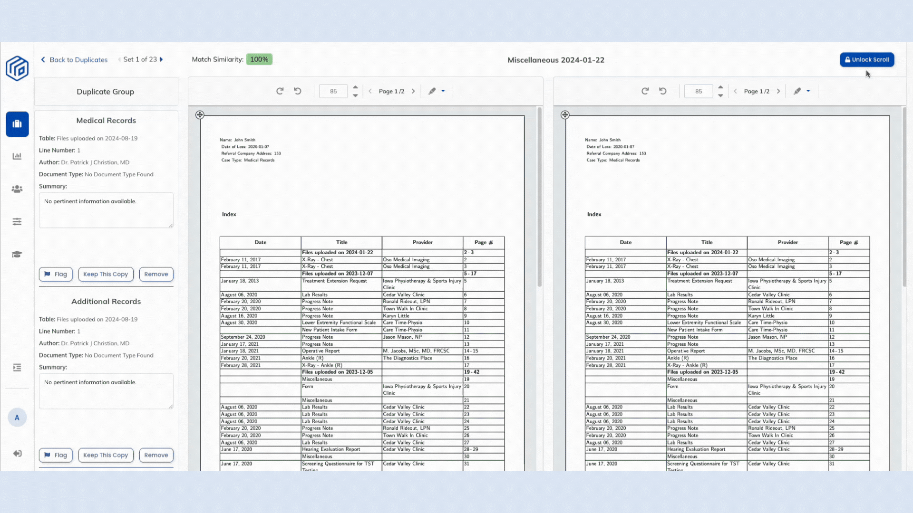Go to previous page in right viewer
The width and height of the screenshot is (913, 513).
[x=735, y=91]
